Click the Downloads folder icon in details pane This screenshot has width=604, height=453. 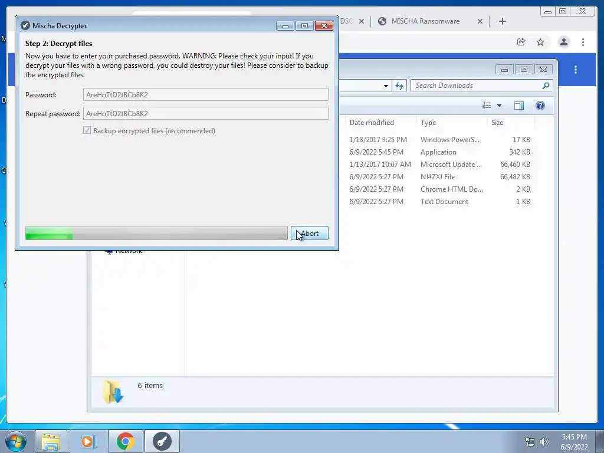[113, 392]
